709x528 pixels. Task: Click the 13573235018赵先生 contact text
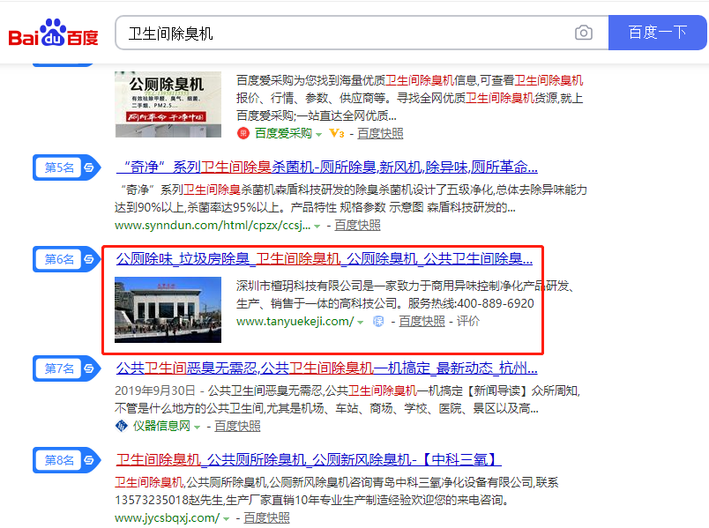pyautogui.click(x=169, y=500)
